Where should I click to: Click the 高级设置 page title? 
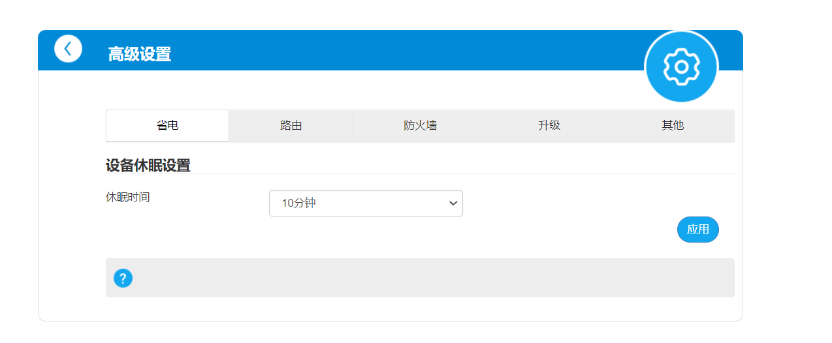(140, 54)
